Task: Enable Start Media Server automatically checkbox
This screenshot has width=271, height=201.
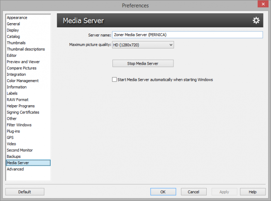Action: (114, 80)
